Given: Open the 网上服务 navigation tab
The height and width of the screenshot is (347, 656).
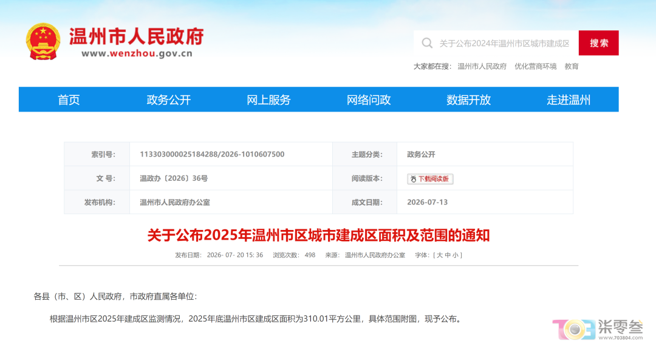Looking at the screenshot, I should click(x=268, y=99).
